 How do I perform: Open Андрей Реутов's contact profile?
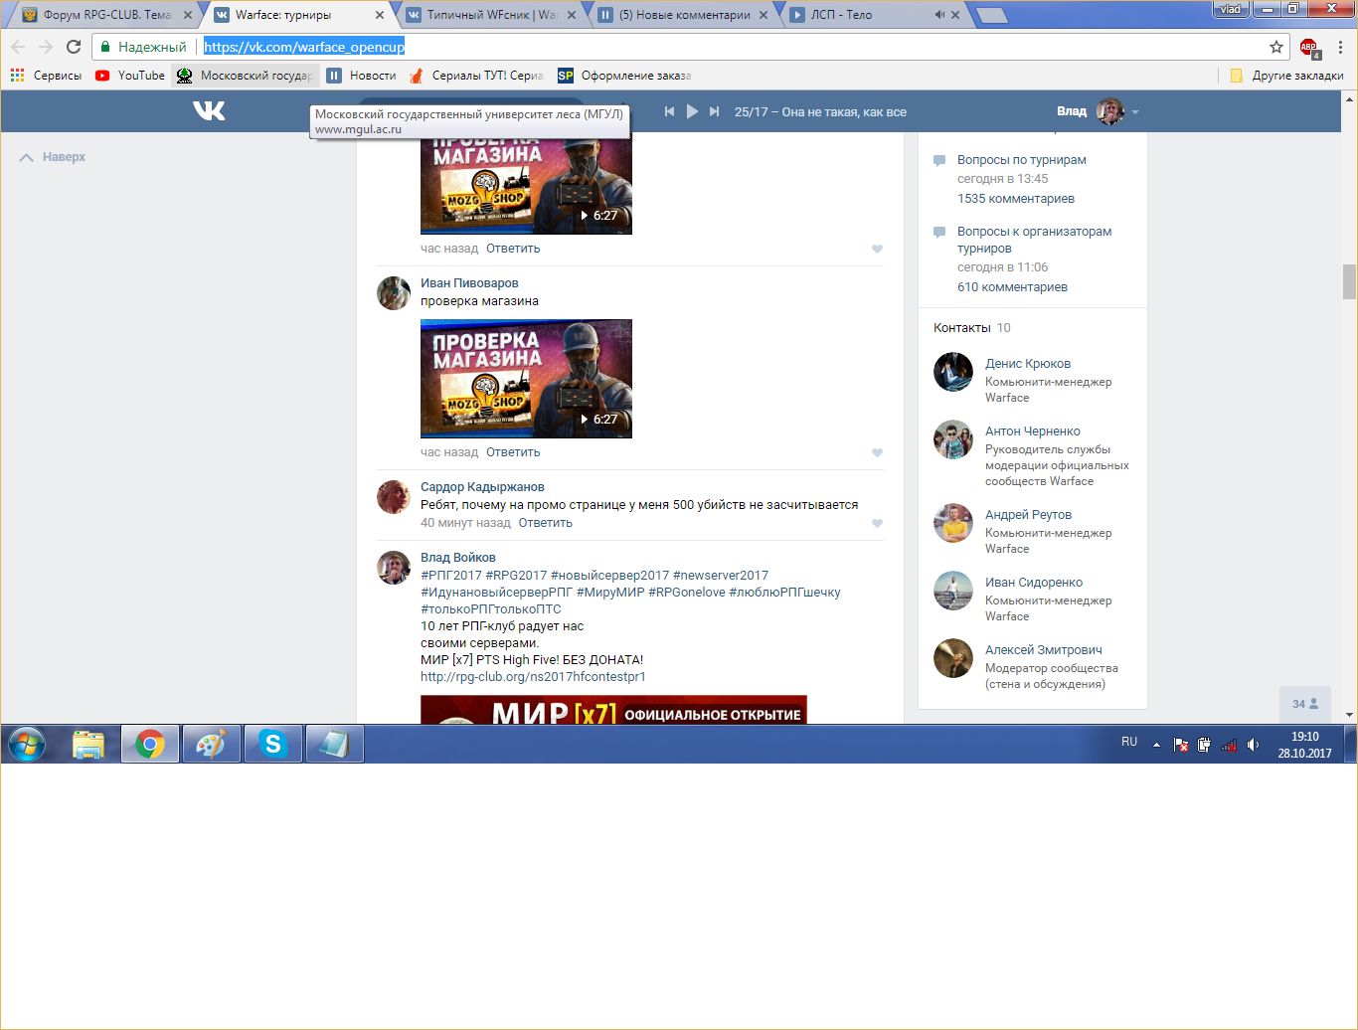[x=1029, y=515]
